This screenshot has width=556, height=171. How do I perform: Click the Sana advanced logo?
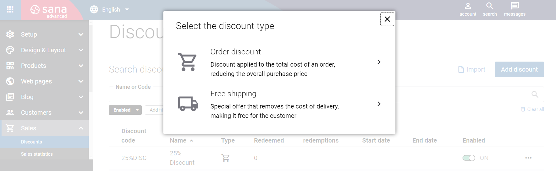coord(49,10)
